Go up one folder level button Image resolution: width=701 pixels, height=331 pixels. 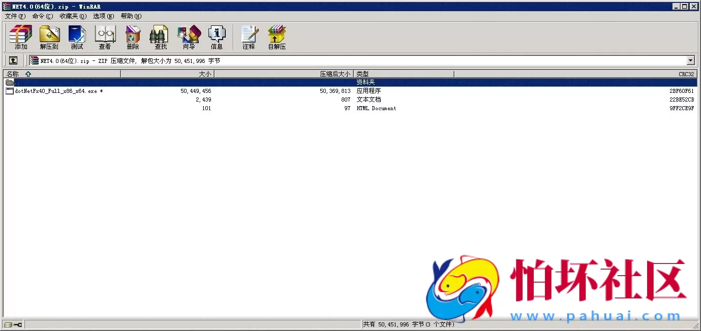pos(13,60)
